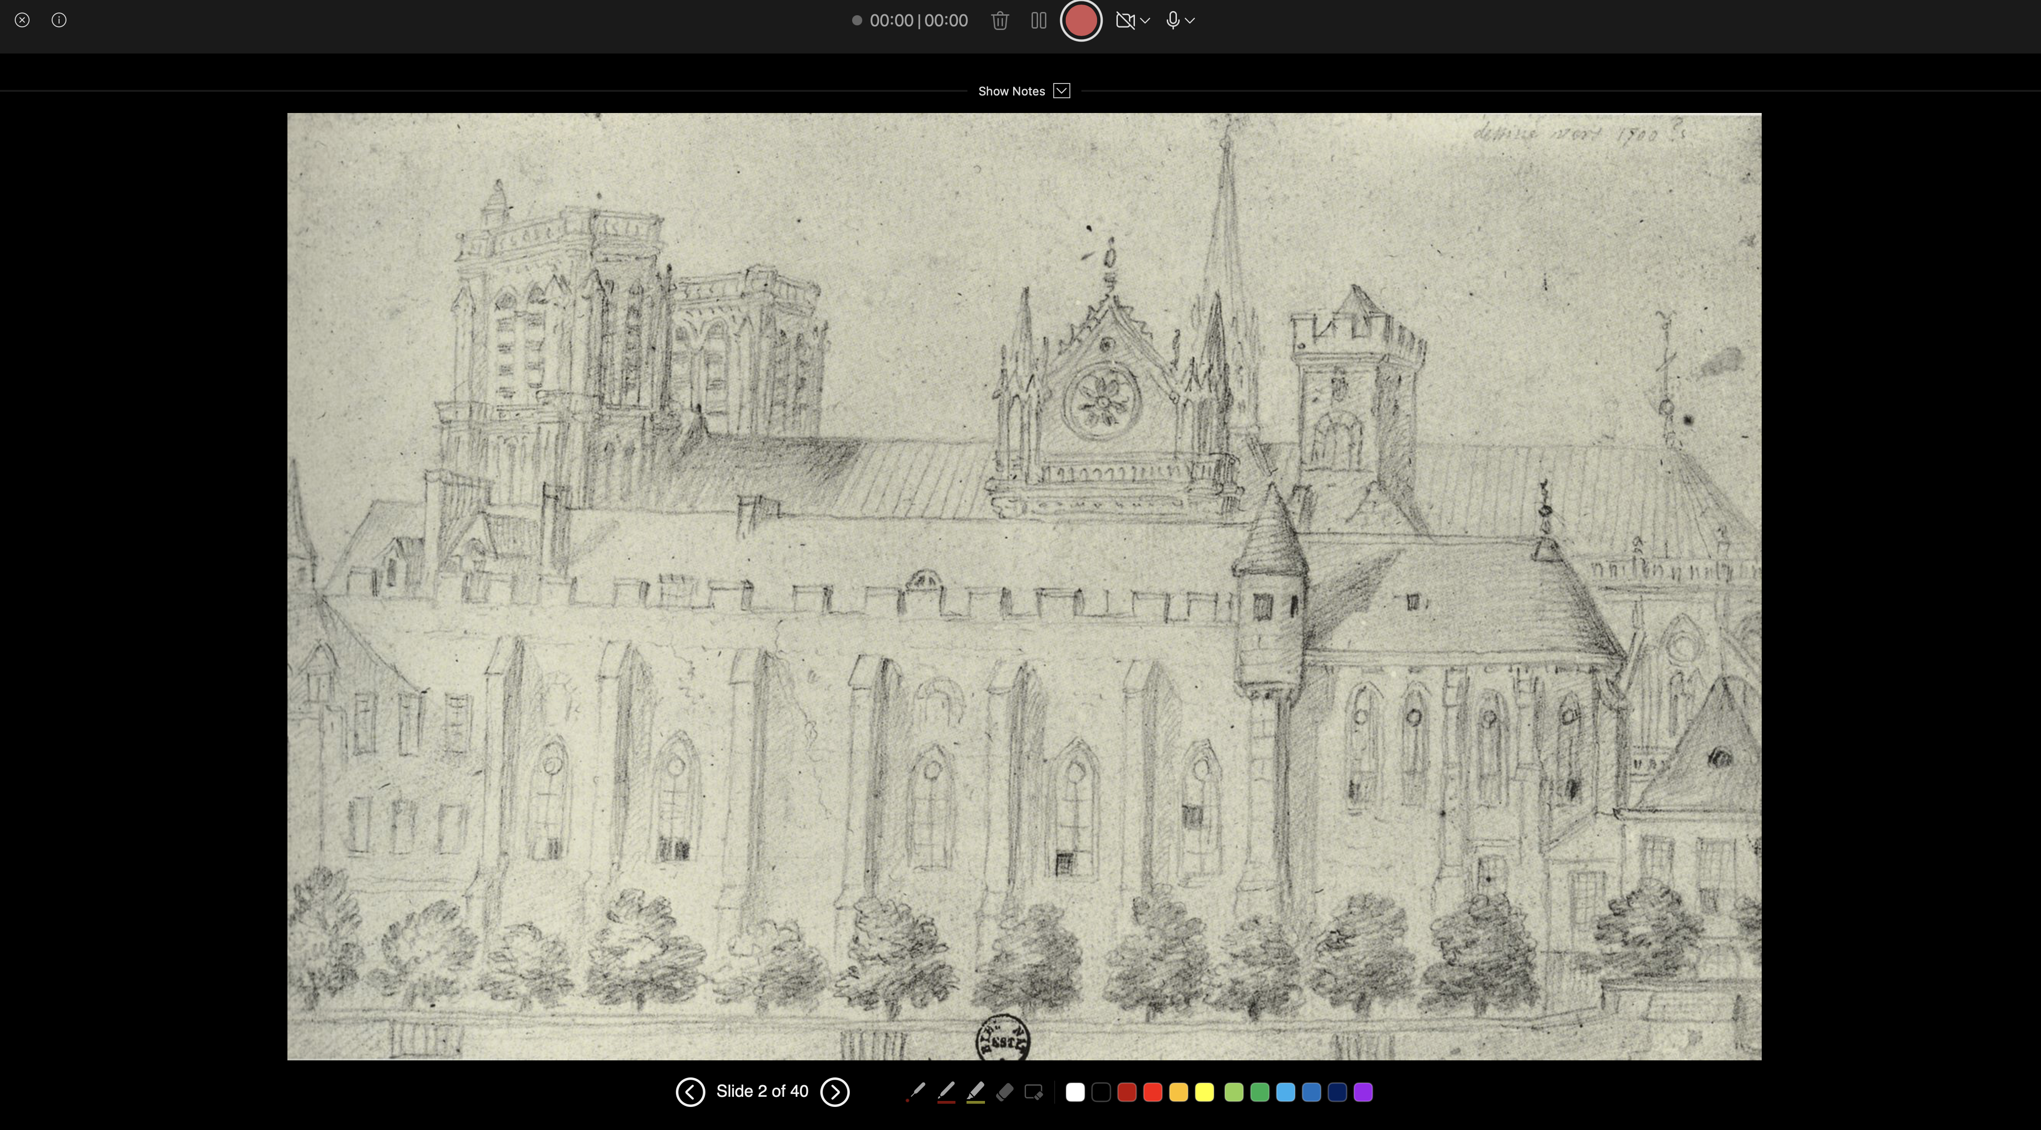
Task: Pick the yellow color swatch
Action: (1204, 1092)
